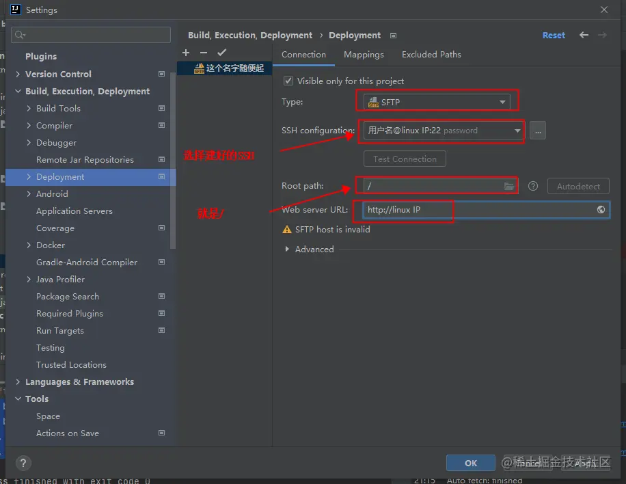Image resolution: width=626 pixels, height=484 pixels.
Task: Click the Autodetect button
Action: point(578,186)
